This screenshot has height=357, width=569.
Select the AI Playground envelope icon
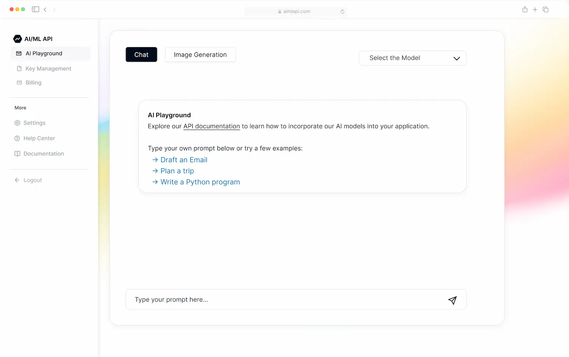click(x=19, y=53)
